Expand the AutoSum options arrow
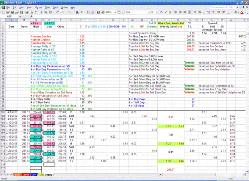Image resolution: width=249 pixels, height=181 pixels. 84,12
